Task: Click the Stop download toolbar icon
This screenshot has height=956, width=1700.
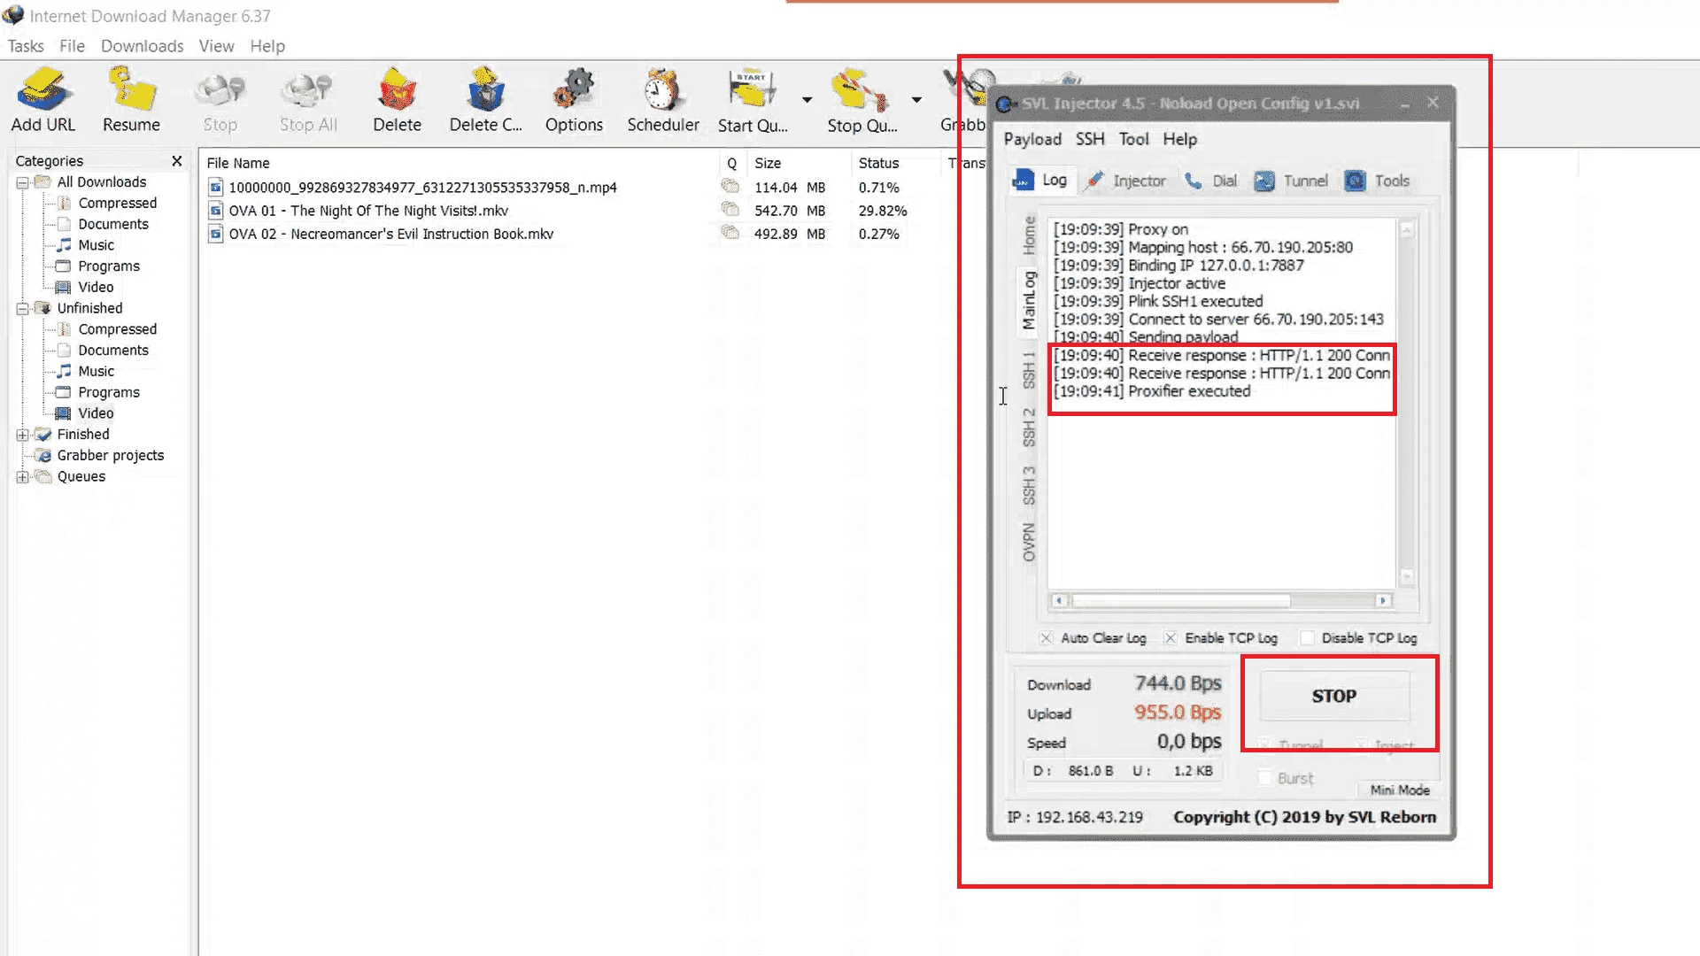Action: click(220, 90)
